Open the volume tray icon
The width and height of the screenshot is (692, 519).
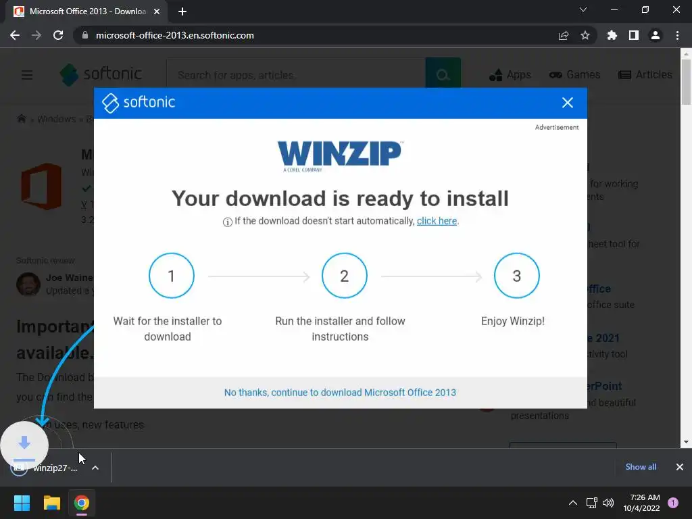[x=608, y=503]
